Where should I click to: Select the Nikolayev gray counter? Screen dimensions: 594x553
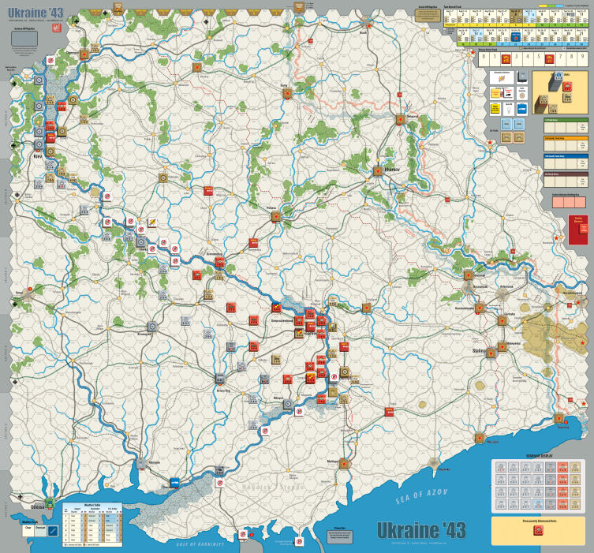141,463
